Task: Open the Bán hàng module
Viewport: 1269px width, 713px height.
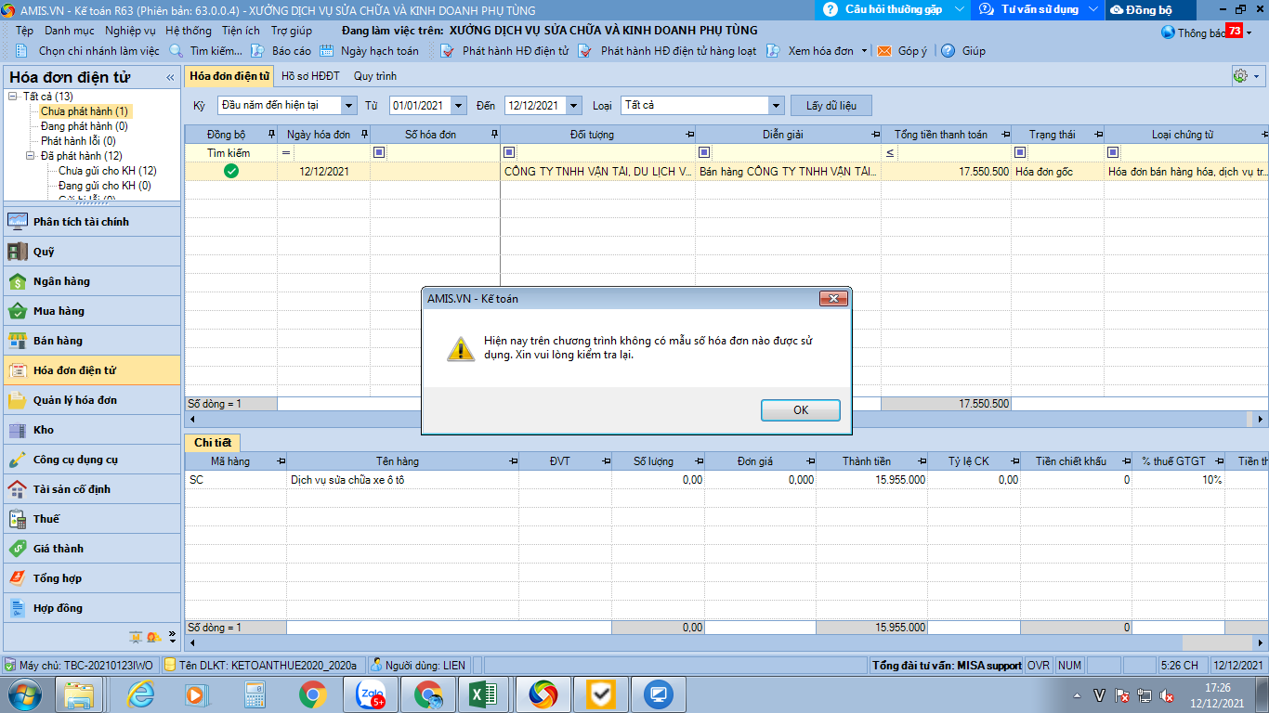Action: pyautogui.click(x=92, y=341)
